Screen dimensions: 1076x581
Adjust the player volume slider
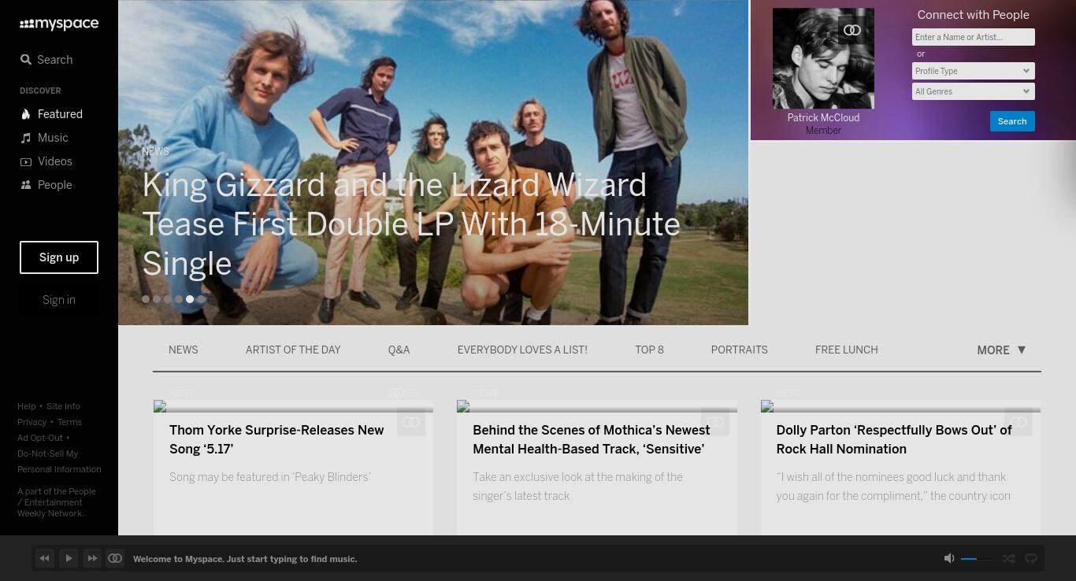tap(977, 558)
